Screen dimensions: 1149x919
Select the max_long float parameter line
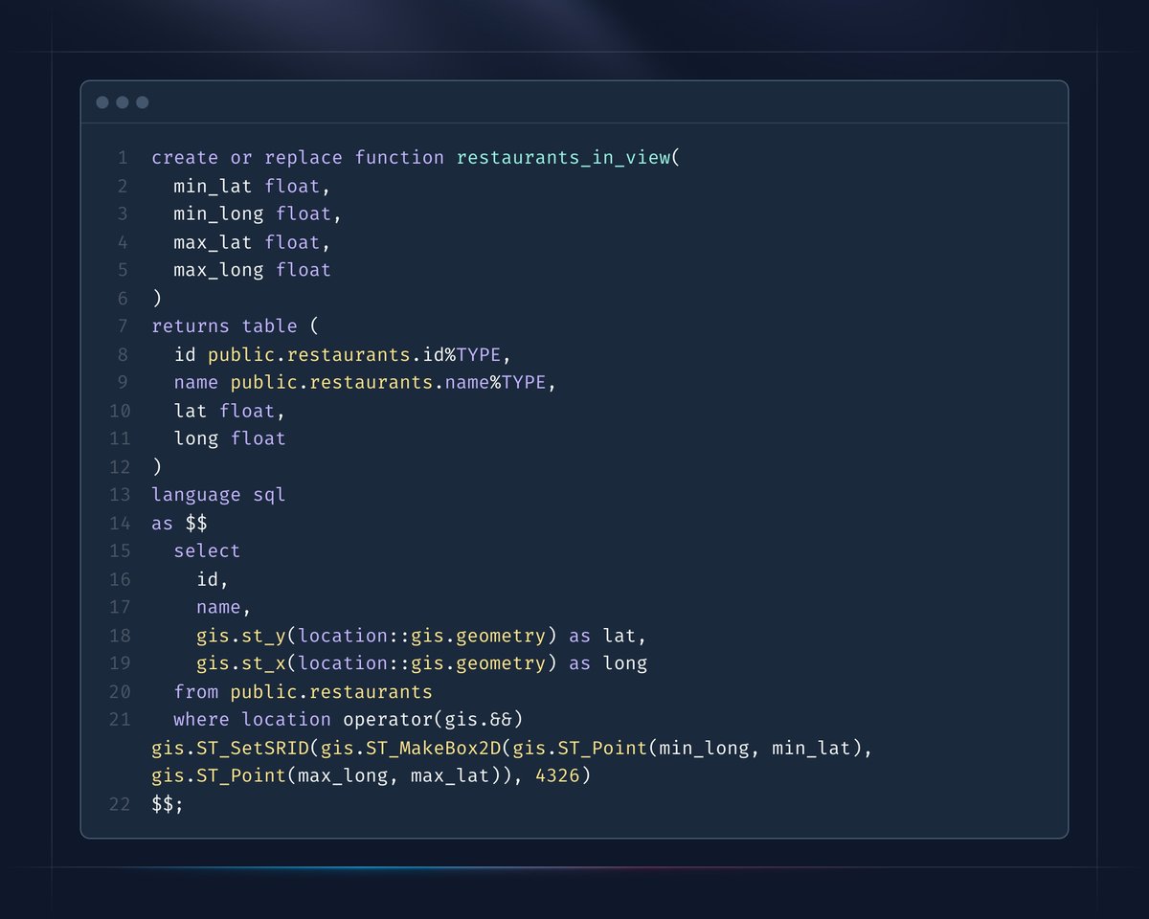coord(252,270)
